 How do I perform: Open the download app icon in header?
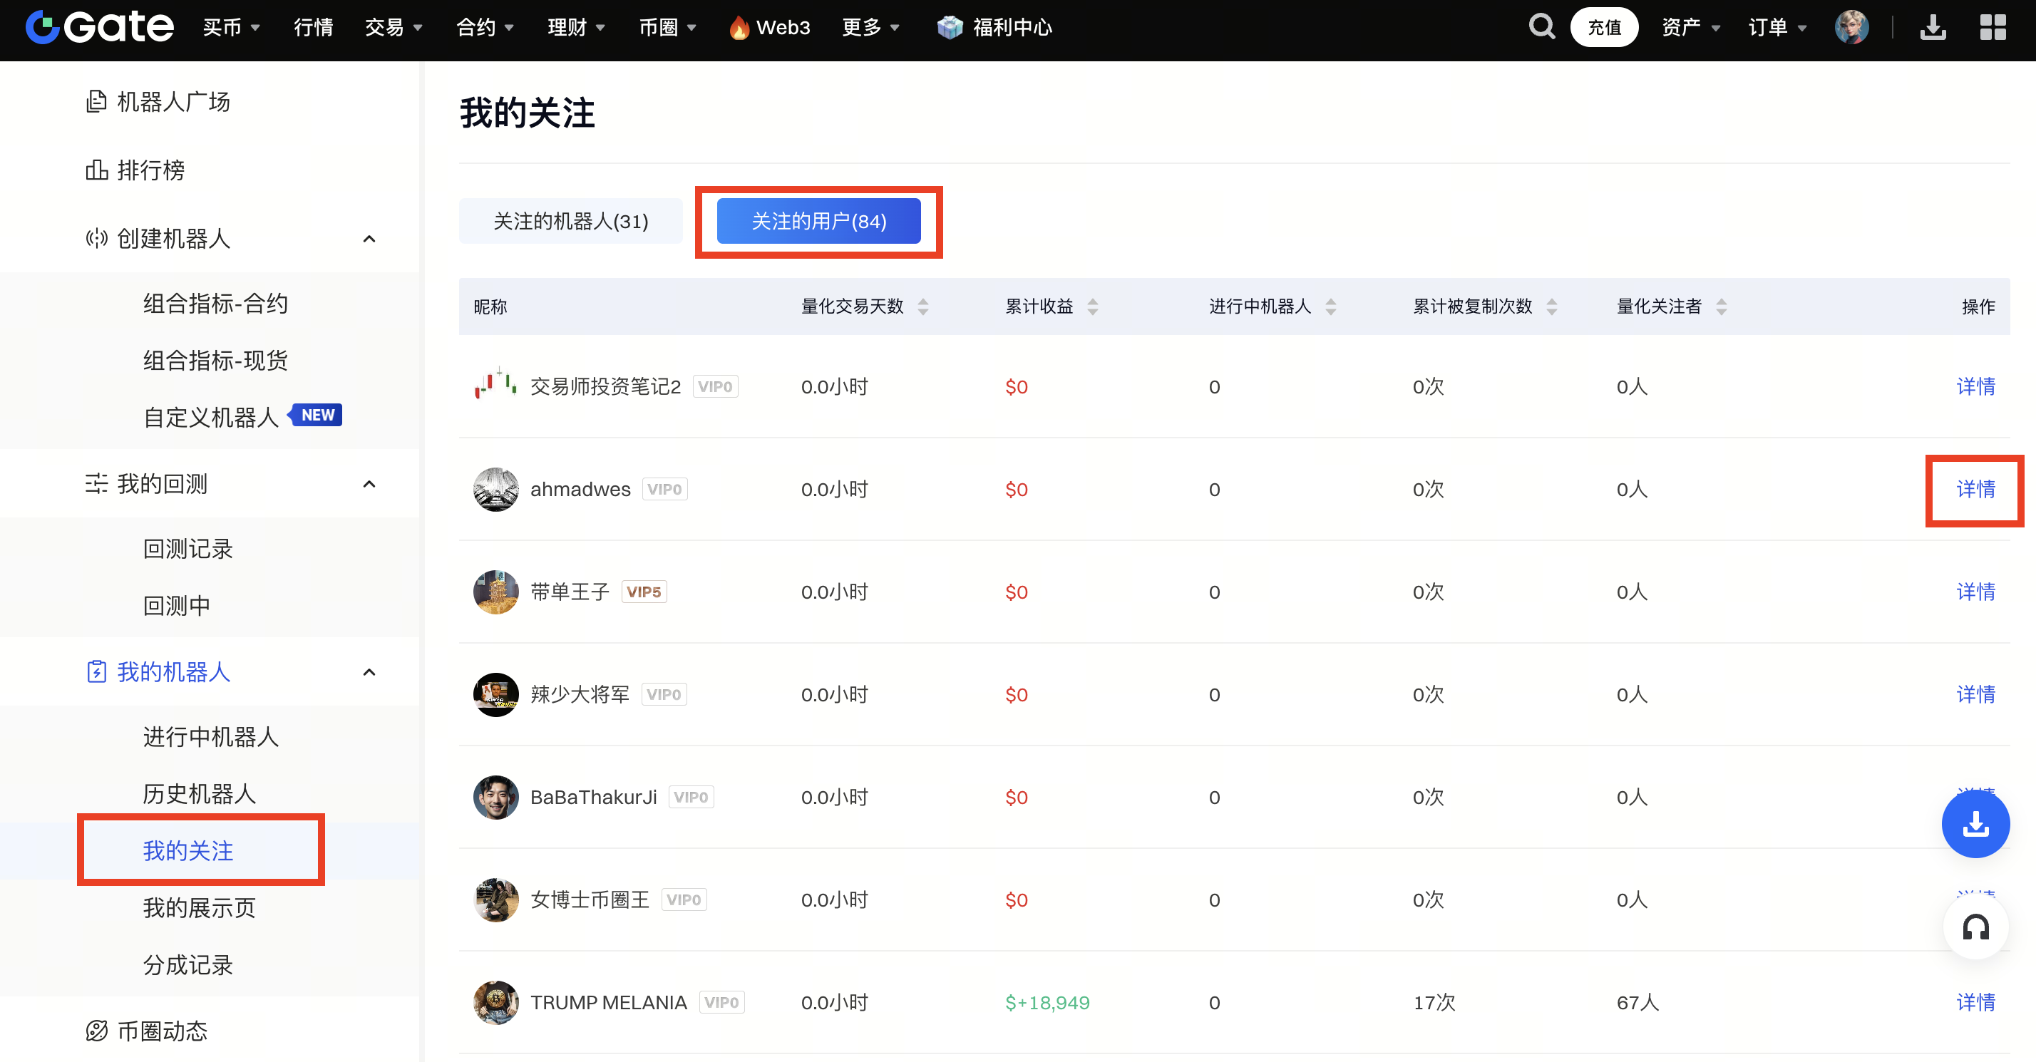(1933, 27)
